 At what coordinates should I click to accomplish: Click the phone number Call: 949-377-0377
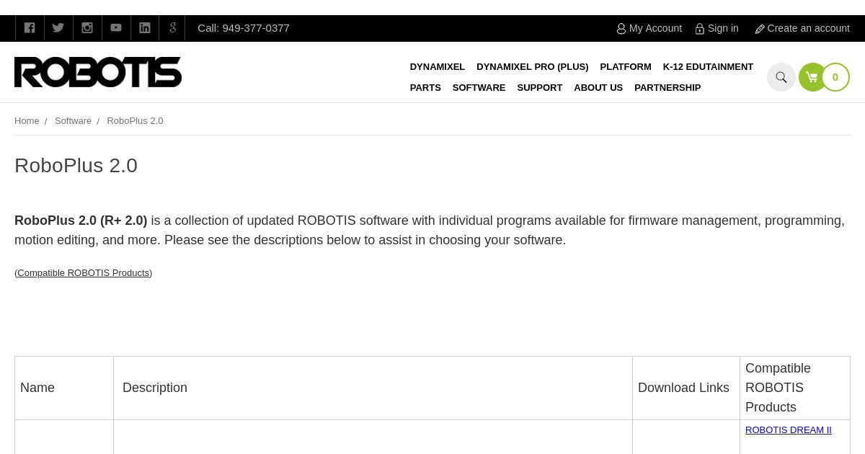point(244,28)
